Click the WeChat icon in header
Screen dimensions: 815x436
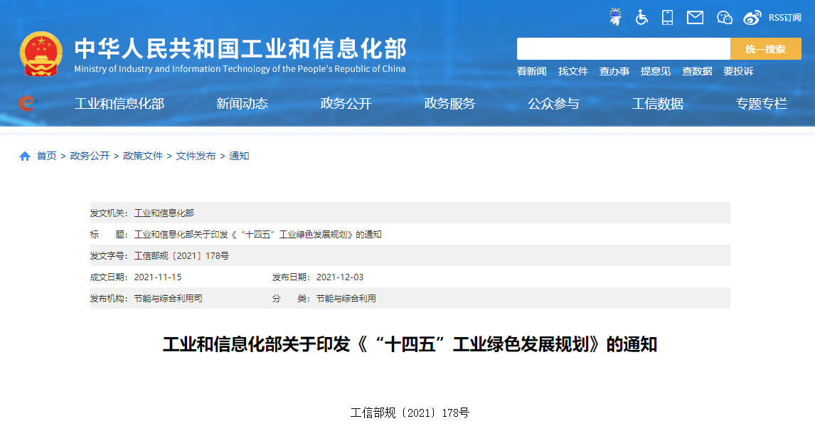[724, 17]
